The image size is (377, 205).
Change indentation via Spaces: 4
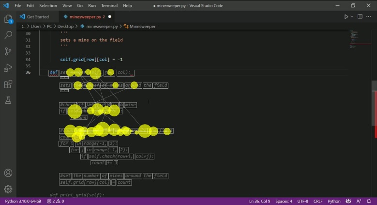coord(284,201)
